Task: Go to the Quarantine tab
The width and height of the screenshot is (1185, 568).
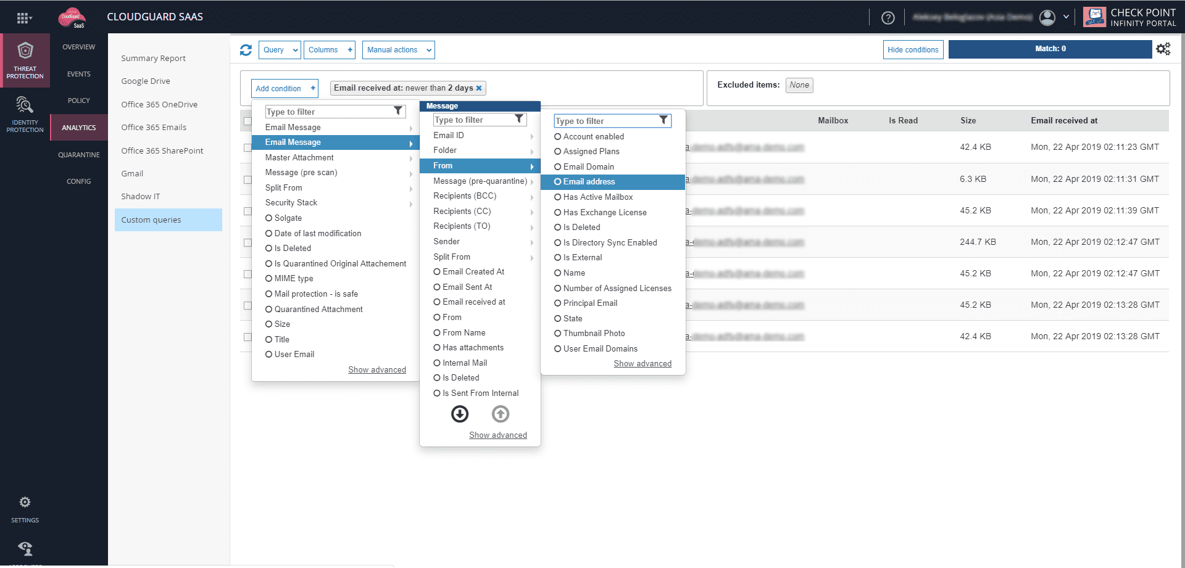Action: click(79, 155)
